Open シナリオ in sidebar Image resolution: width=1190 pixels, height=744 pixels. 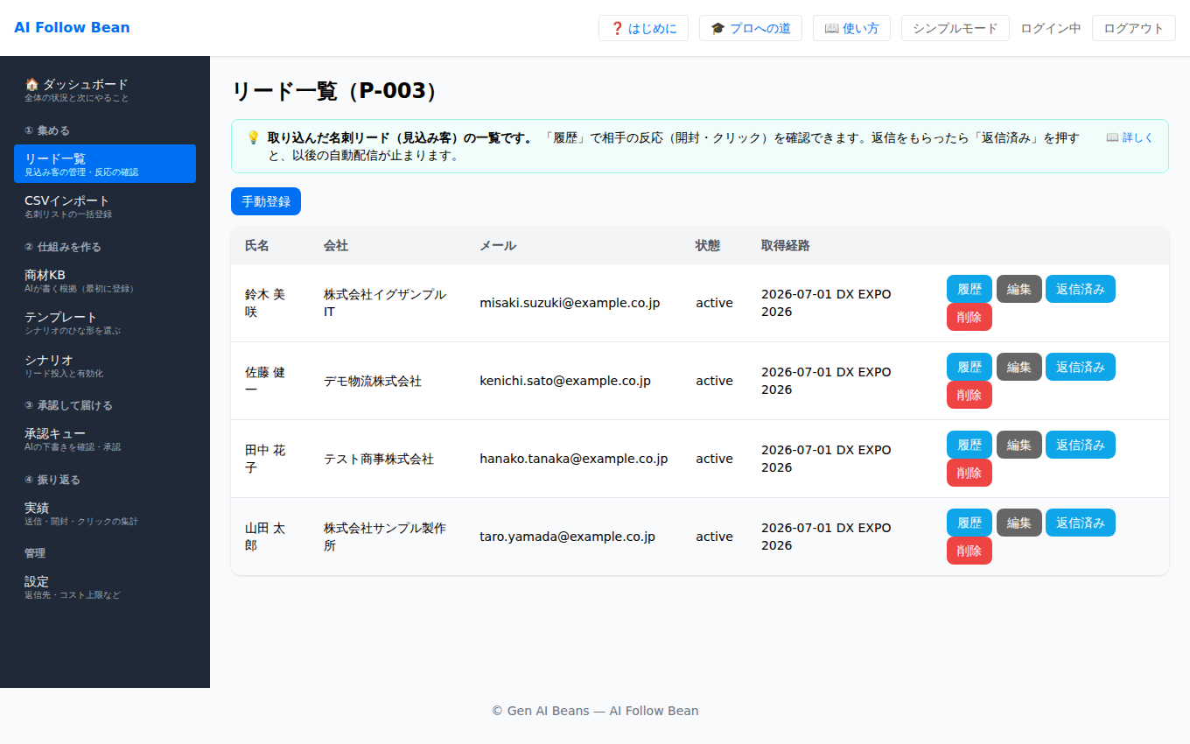pyautogui.click(x=105, y=365)
